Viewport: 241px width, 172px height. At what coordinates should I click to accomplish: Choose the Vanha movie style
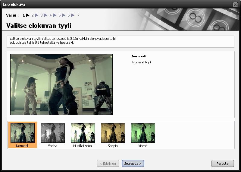pyautogui.click(x=53, y=133)
